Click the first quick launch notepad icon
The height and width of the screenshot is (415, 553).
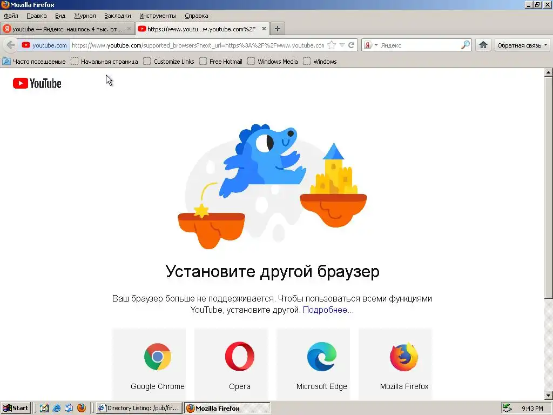point(44,408)
